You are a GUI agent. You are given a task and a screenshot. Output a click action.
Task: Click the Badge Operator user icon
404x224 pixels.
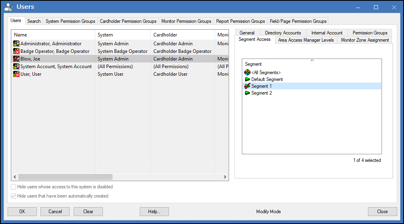(x=16, y=51)
